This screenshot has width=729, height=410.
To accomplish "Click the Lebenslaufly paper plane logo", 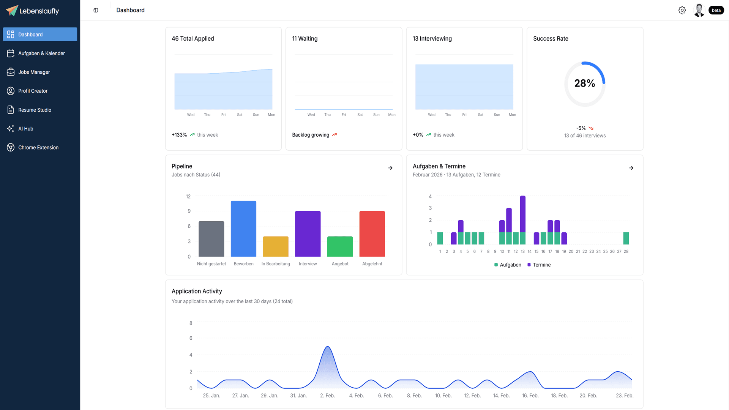I will point(11,10).
